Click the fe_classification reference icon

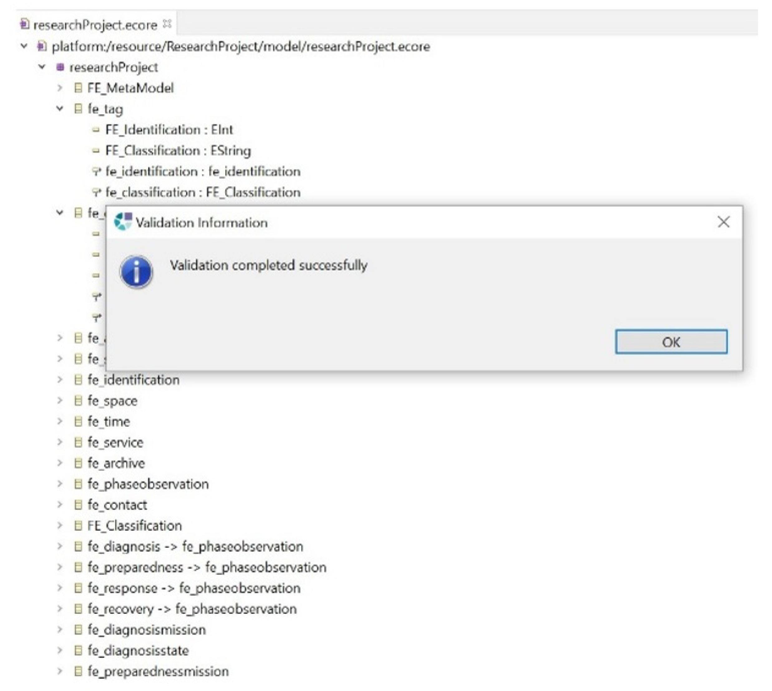(x=96, y=192)
